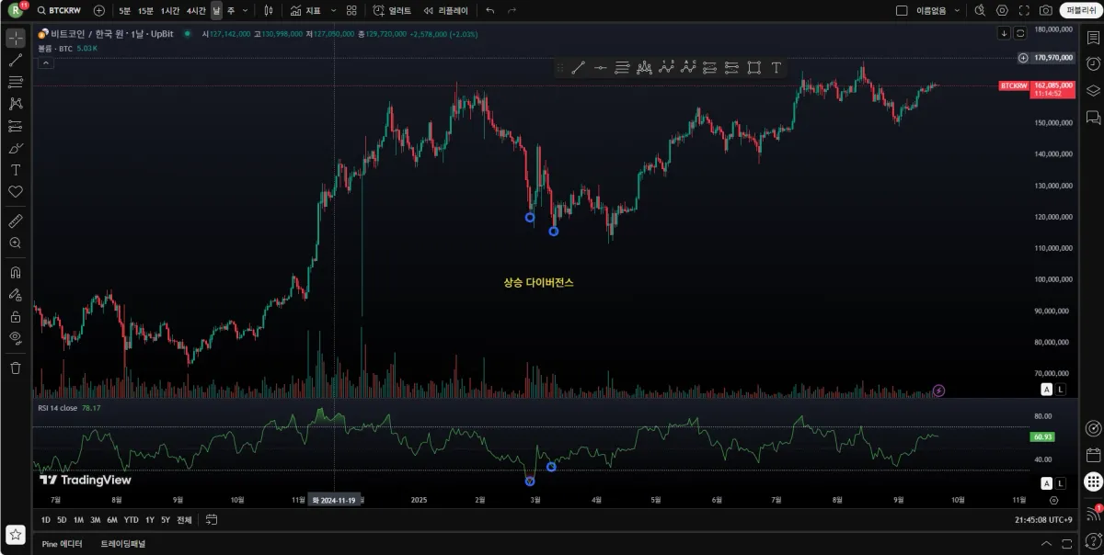Click the add symbol plus icon
1104x555 pixels.
coord(99,10)
